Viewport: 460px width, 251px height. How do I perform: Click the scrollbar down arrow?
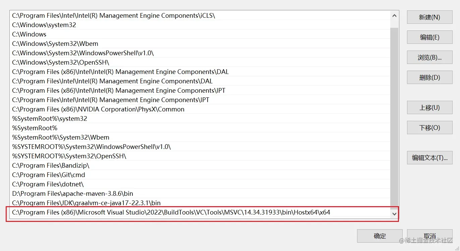394,214
